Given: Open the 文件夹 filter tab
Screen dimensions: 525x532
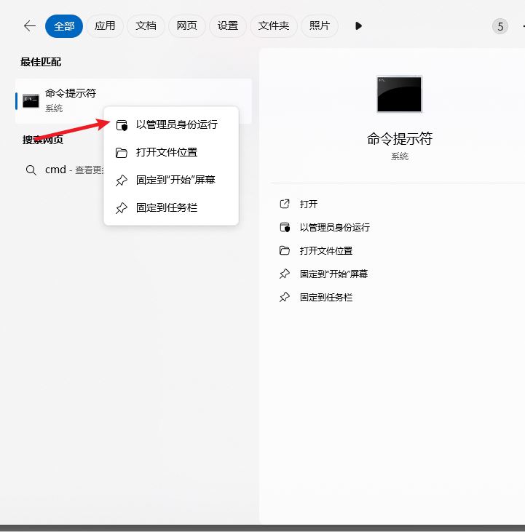Looking at the screenshot, I should [x=274, y=26].
